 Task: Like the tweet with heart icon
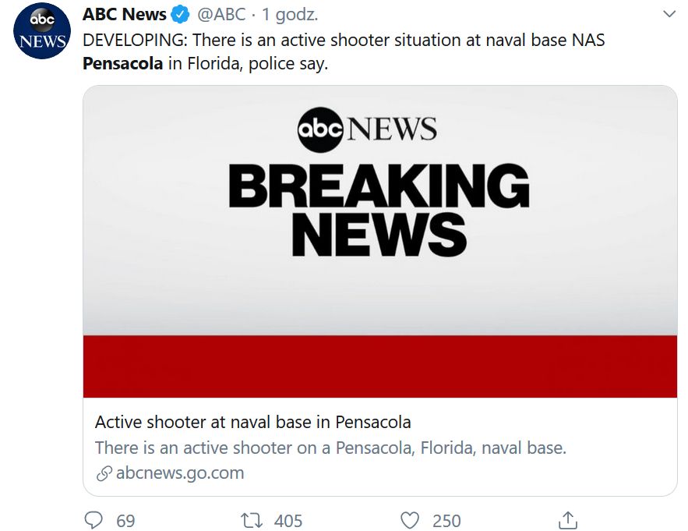410,520
